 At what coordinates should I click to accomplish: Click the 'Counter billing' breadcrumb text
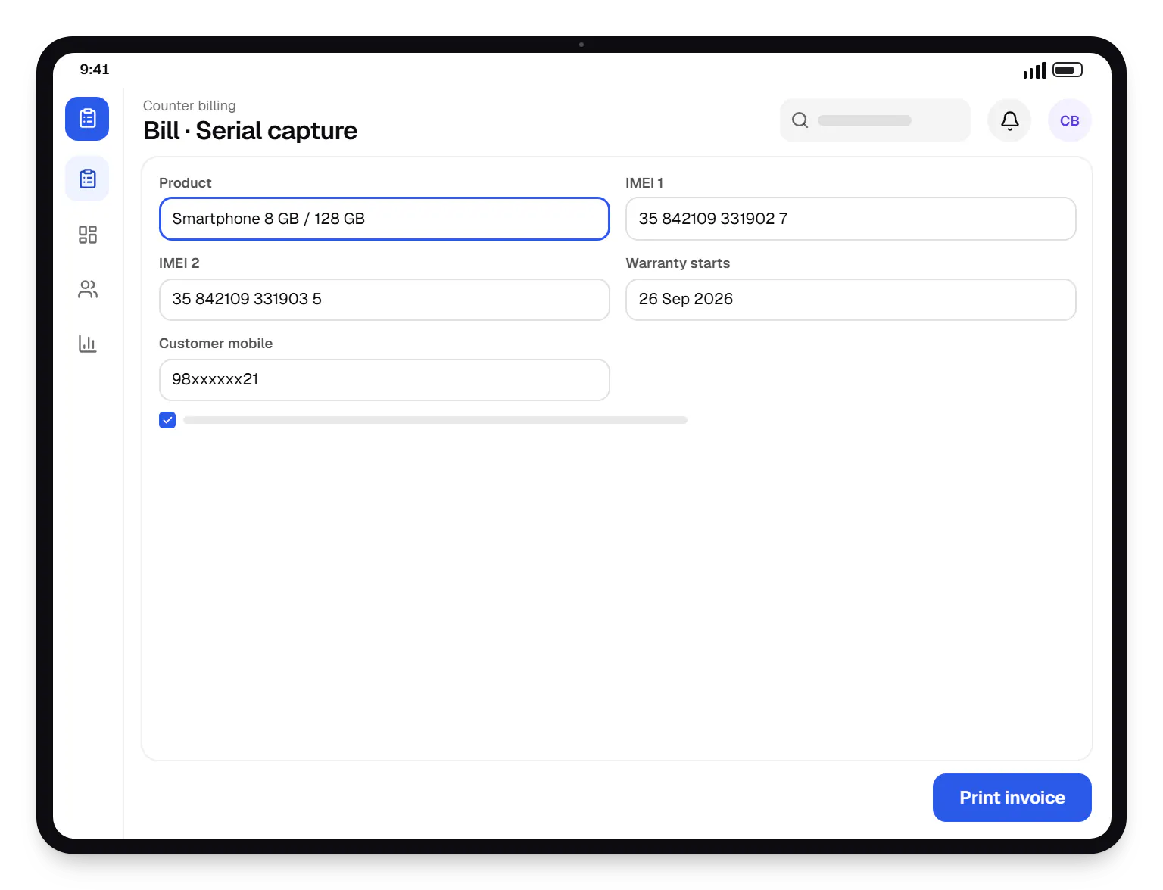coord(189,106)
